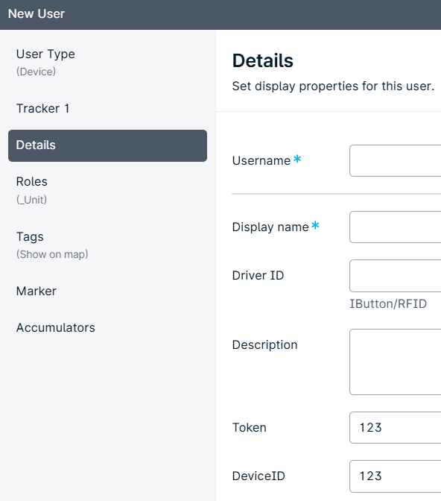Click the New User title bar
441x501 pixels.
point(220,15)
